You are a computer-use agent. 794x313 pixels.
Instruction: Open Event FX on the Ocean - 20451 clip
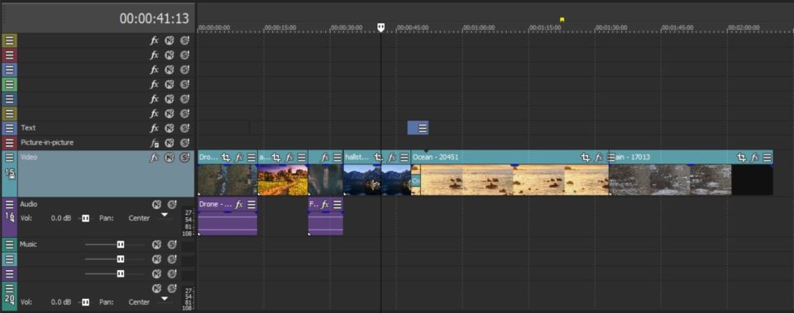click(x=599, y=157)
